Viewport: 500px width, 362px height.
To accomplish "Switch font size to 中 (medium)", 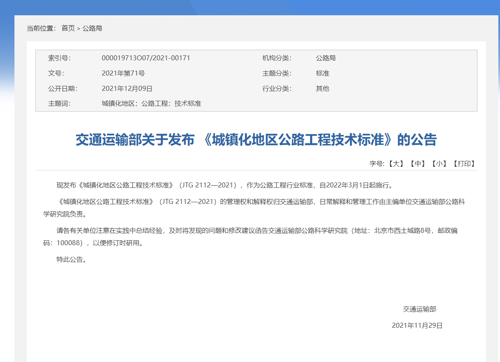I will pyautogui.click(x=418, y=163).
